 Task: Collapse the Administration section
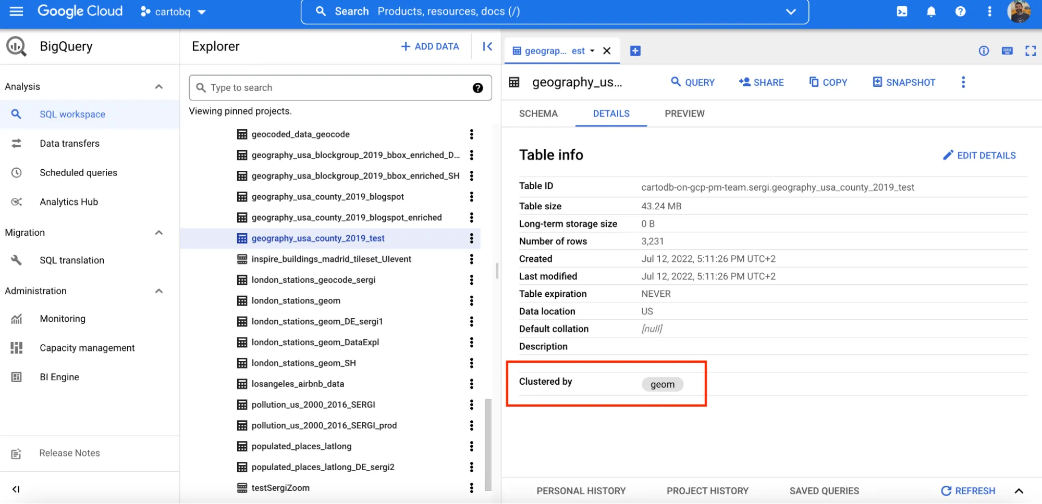pos(159,291)
